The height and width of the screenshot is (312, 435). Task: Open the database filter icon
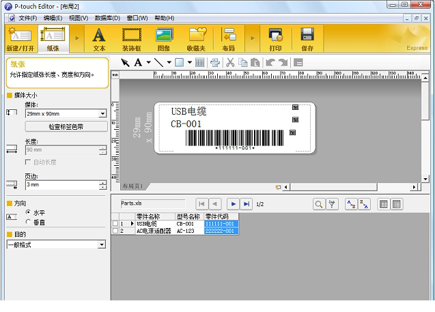[332, 204]
